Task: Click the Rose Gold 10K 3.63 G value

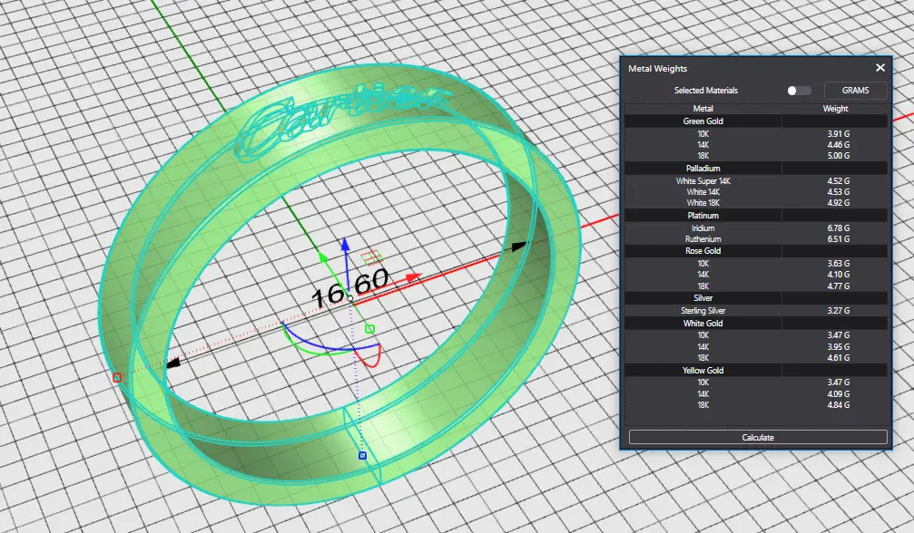Action: click(839, 264)
